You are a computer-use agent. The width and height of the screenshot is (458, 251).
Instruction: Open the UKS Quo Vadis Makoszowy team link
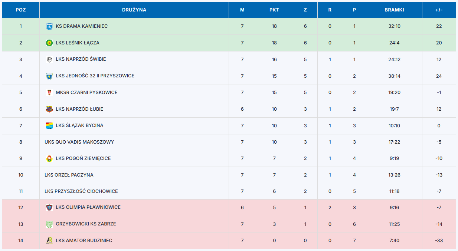tap(79, 142)
